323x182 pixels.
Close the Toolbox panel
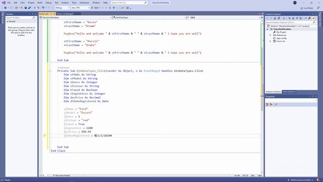pos(35,14)
